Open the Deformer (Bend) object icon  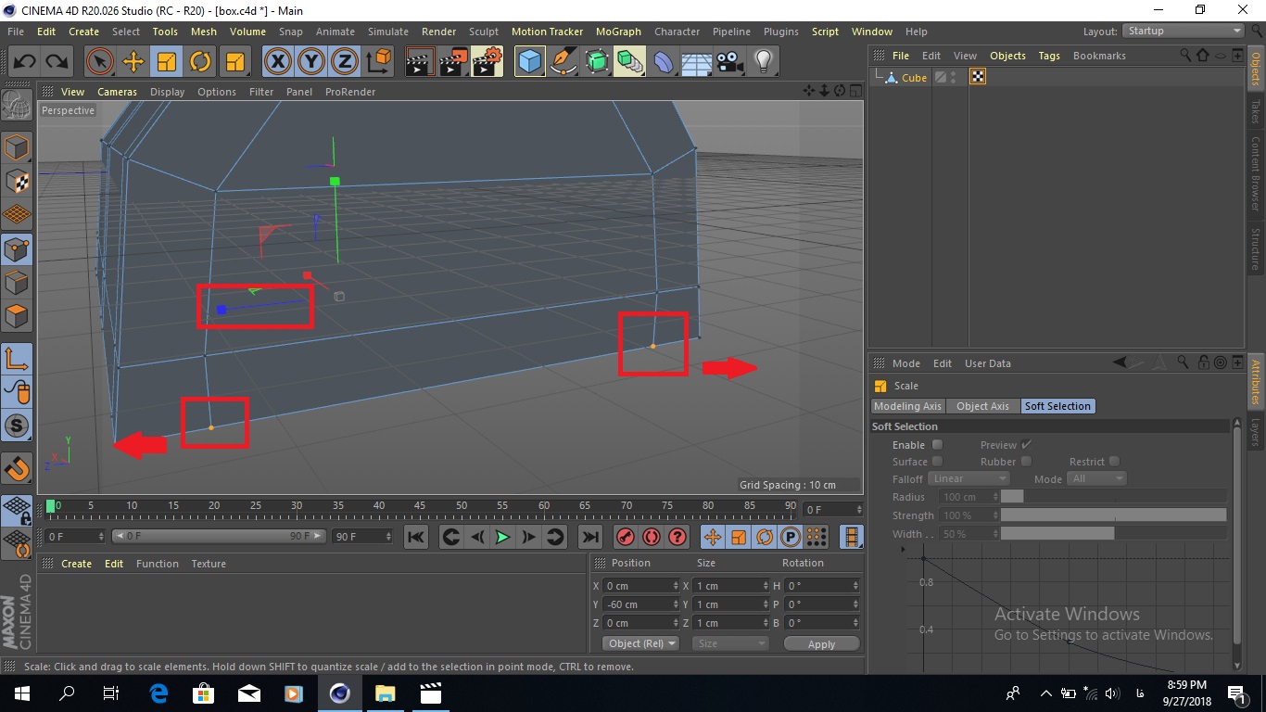pos(664,62)
